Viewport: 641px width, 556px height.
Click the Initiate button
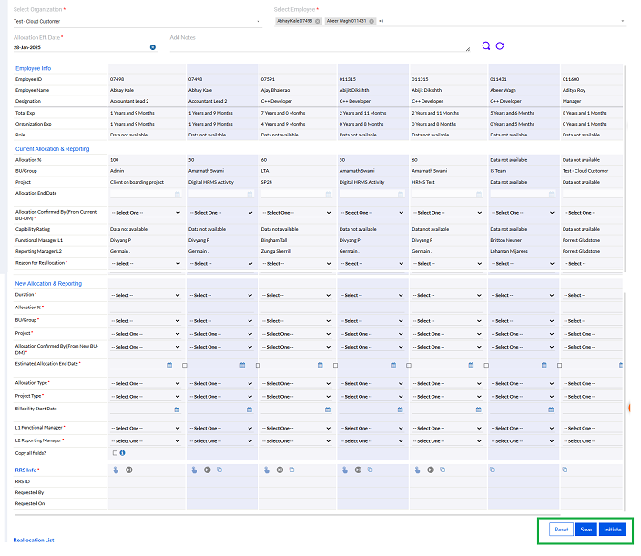pyautogui.click(x=613, y=530)
